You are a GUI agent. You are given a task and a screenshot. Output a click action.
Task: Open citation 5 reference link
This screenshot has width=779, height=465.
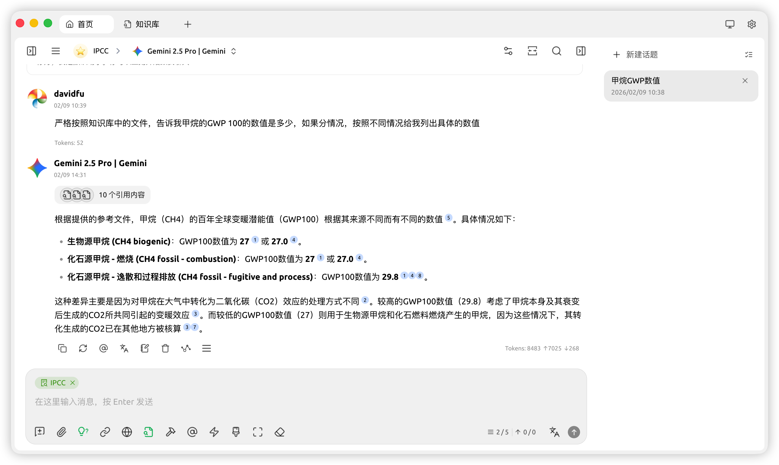pos(449,218)
